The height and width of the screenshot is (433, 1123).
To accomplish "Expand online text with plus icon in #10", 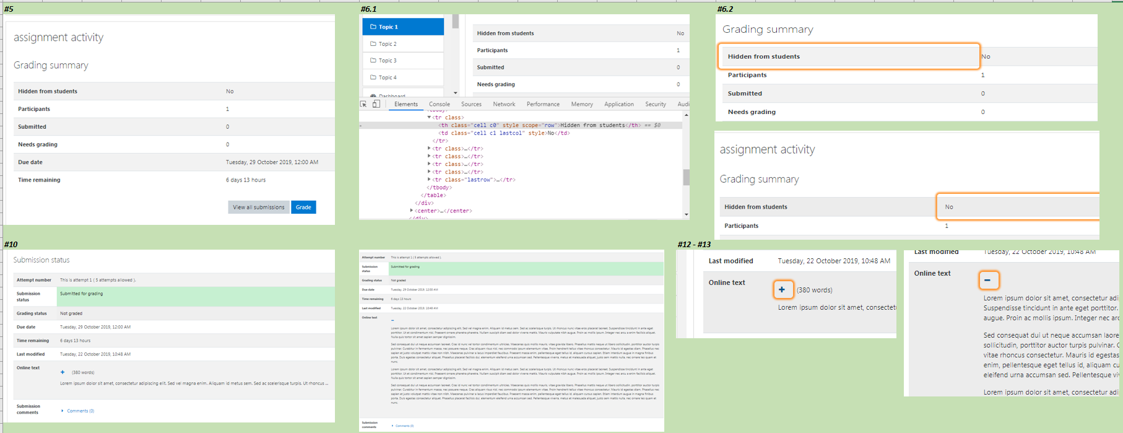I will point(63,372).
